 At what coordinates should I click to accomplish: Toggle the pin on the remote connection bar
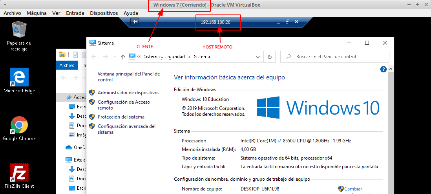coord(135,22)
